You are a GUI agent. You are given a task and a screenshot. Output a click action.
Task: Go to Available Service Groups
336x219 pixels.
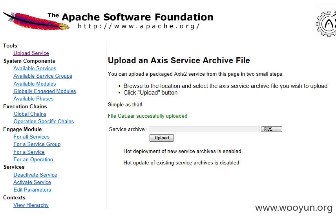click(x=43, y=76)
